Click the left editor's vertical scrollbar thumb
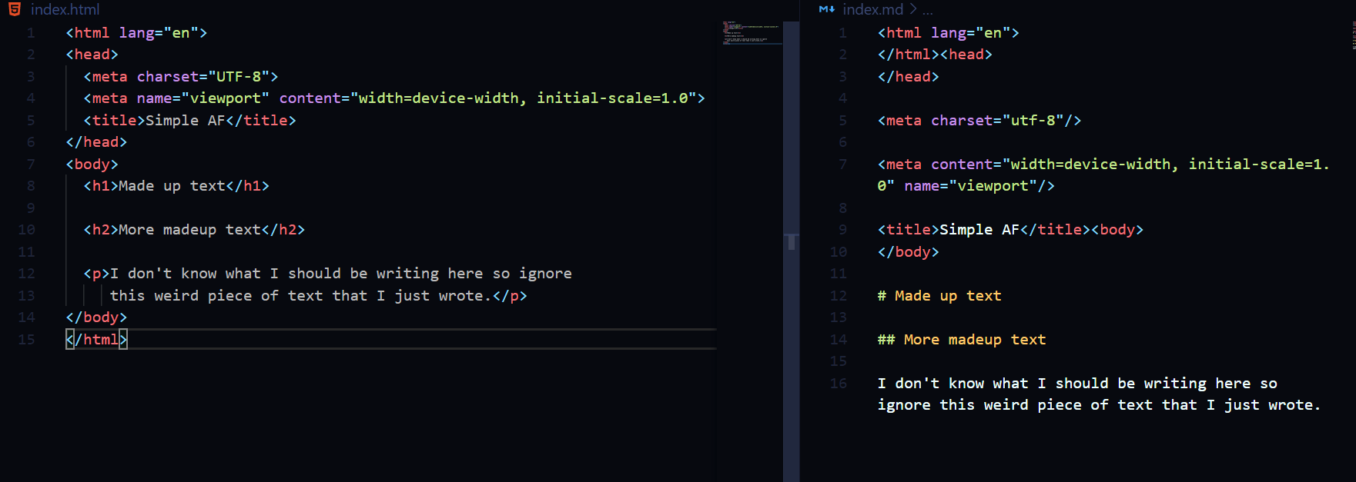1356x482 pixels. tap(791, 242)
